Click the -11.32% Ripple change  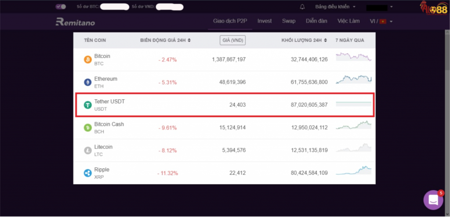point(167,174)
